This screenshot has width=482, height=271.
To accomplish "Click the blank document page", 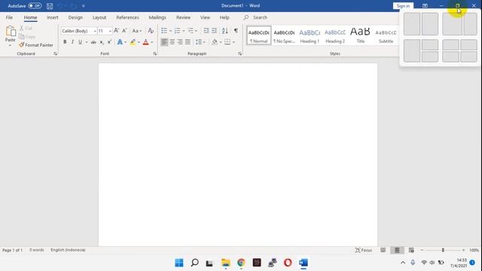I will pyautogui.click(x=238, y=154).
